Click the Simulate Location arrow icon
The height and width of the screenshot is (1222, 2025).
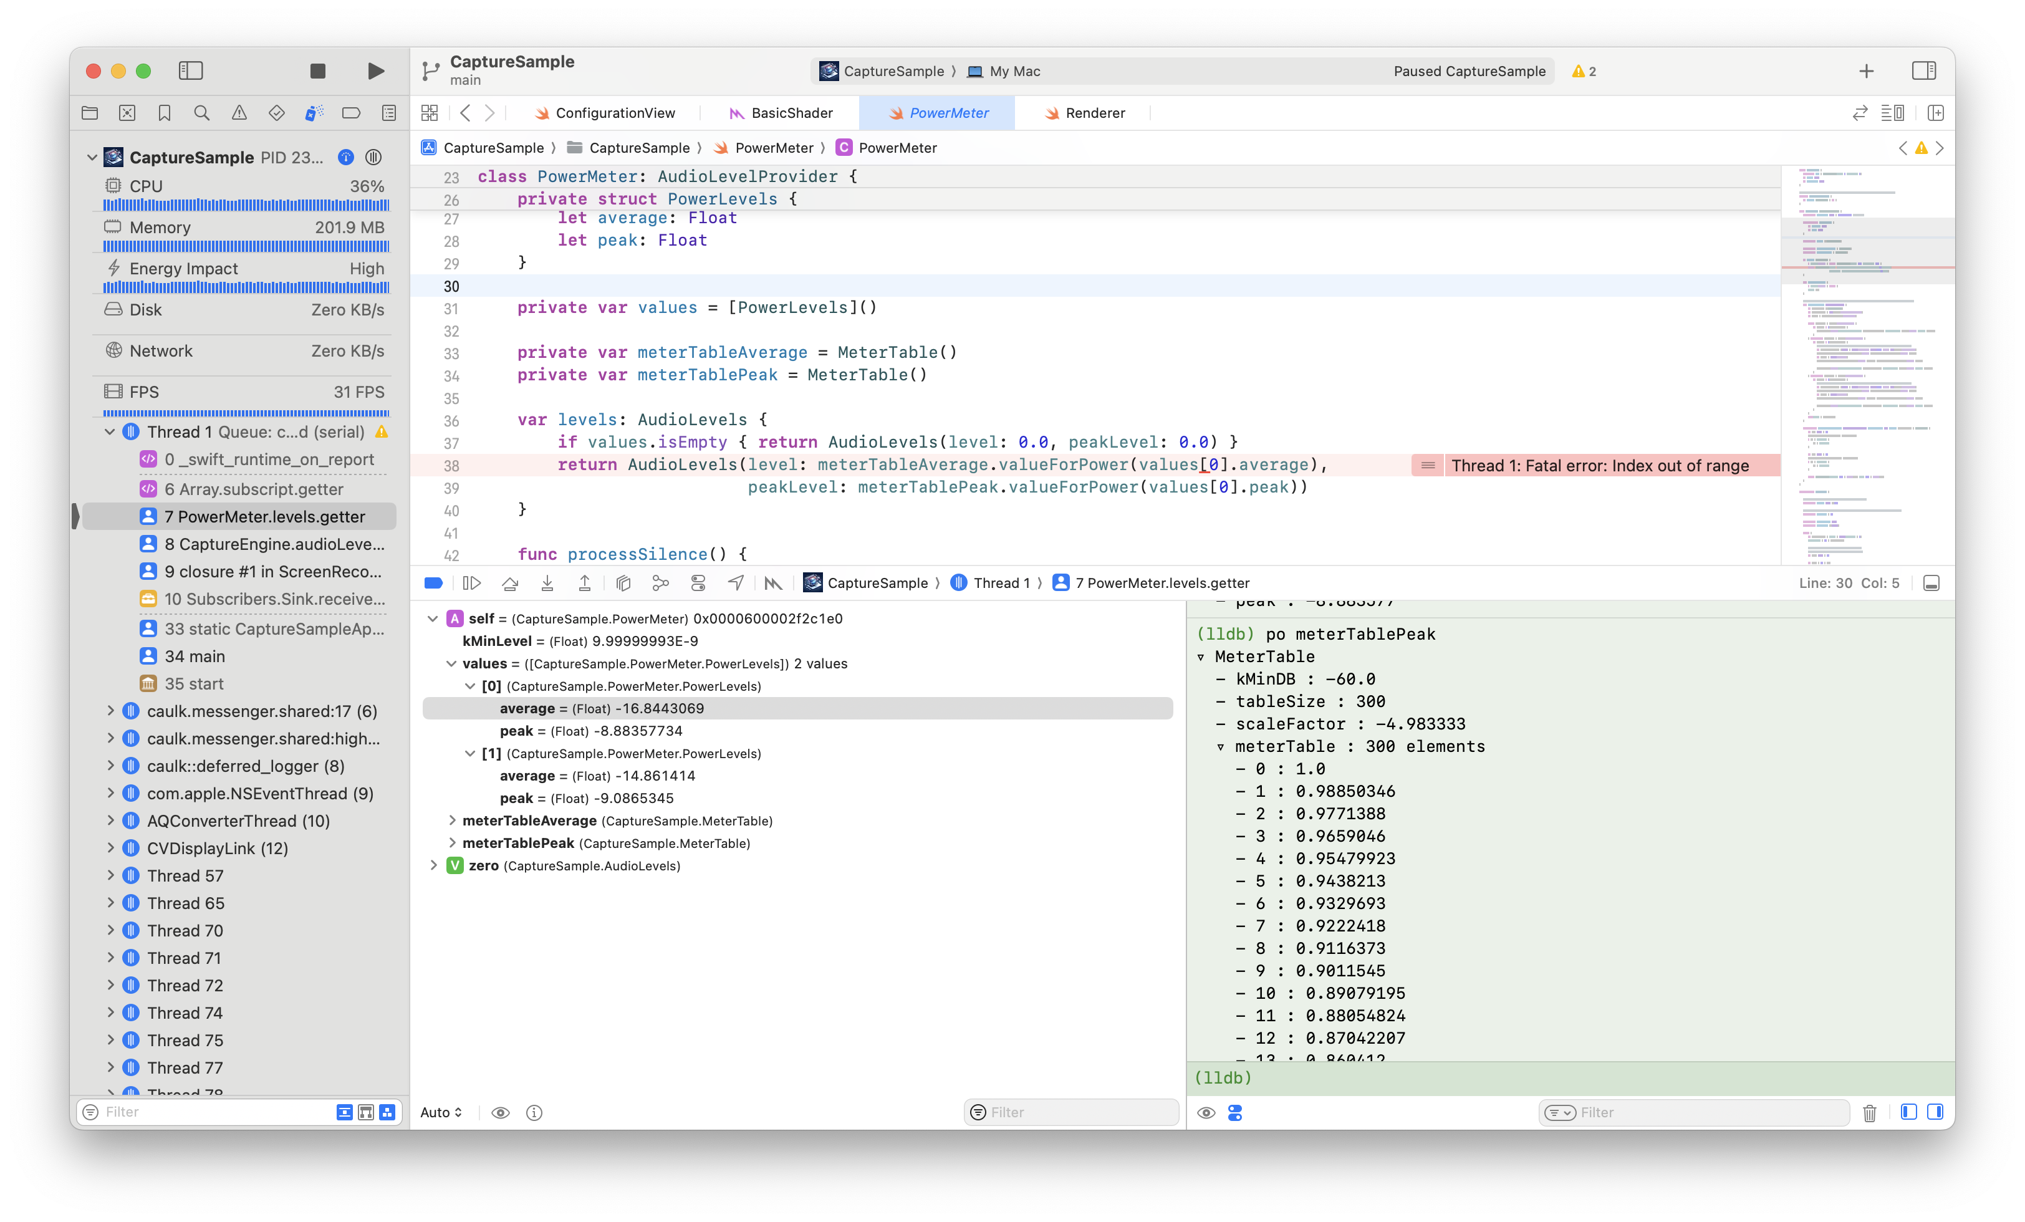[736, 583]
